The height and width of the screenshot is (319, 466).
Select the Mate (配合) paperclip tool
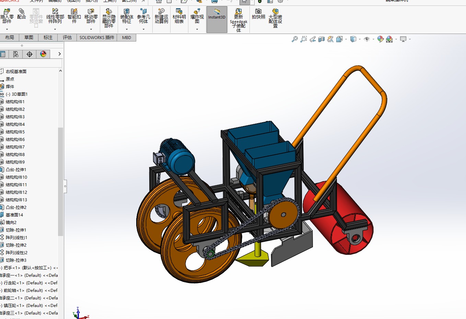(21, 14)
